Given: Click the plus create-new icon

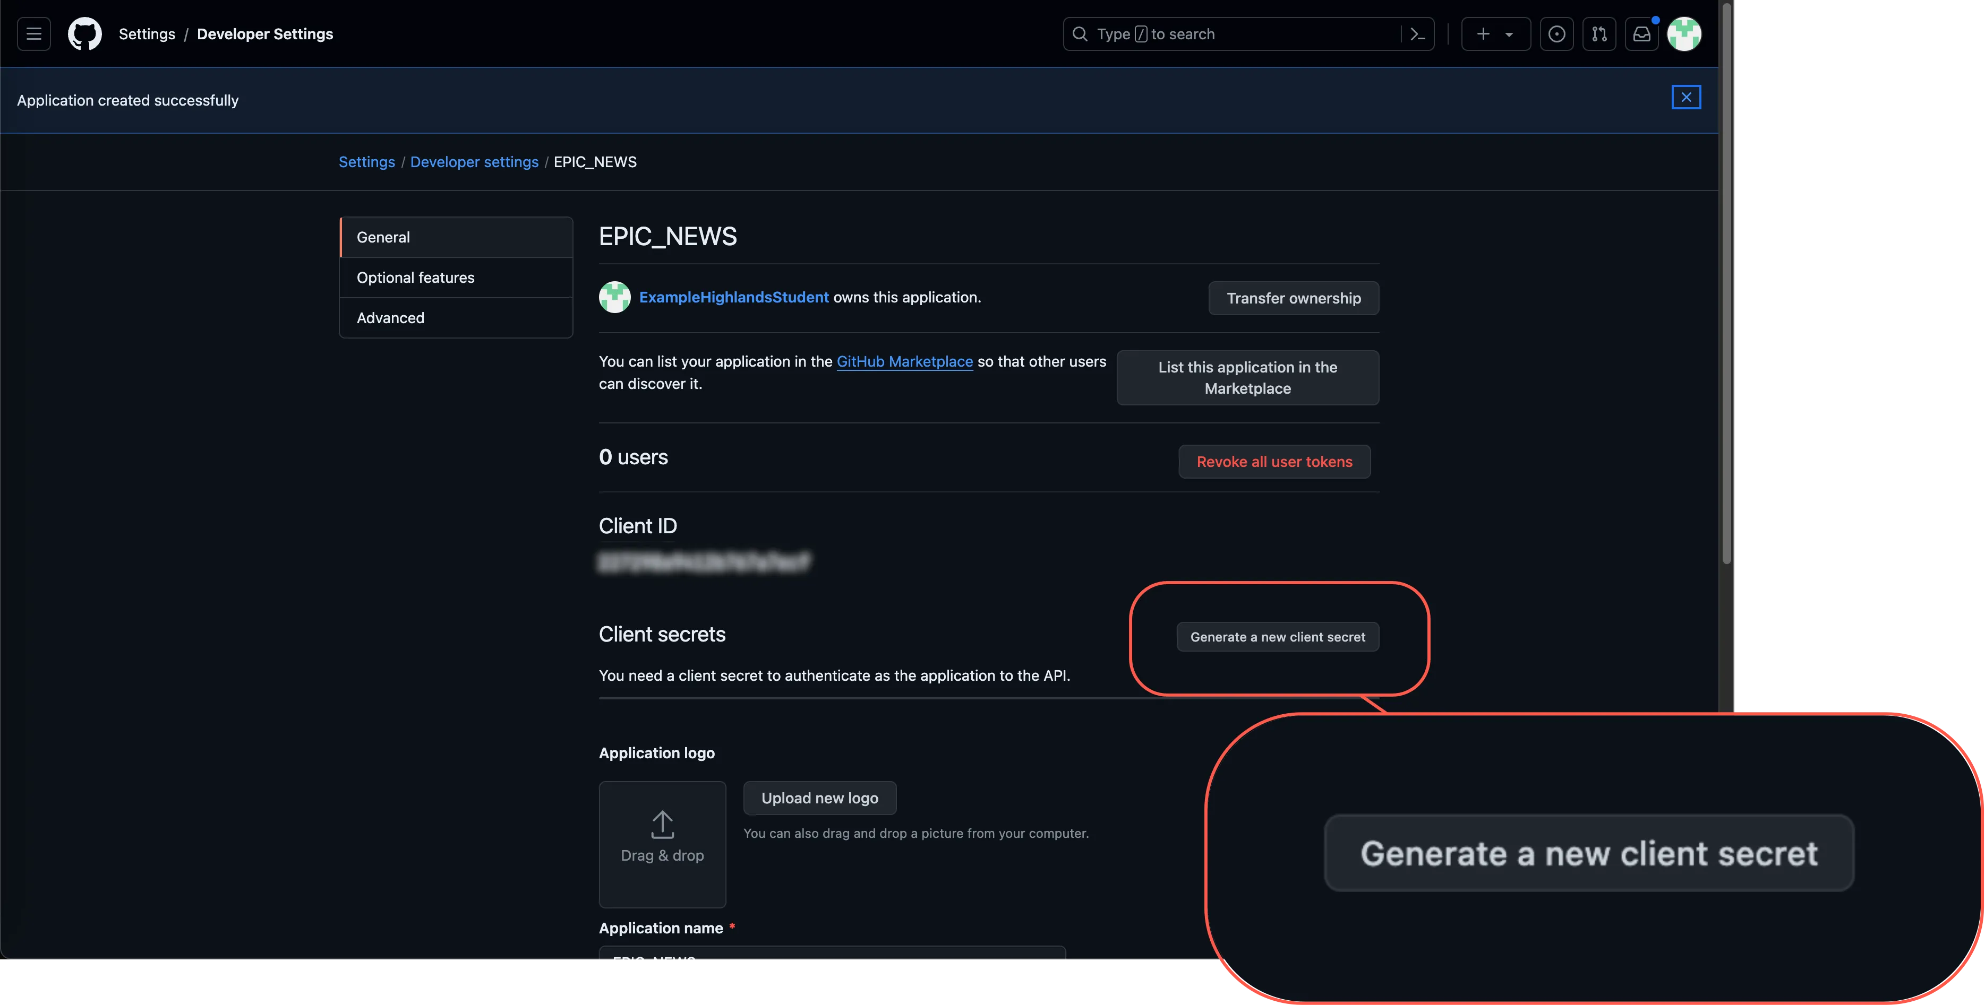Looking at the screenshot, I should click(x=1483, y=34).
